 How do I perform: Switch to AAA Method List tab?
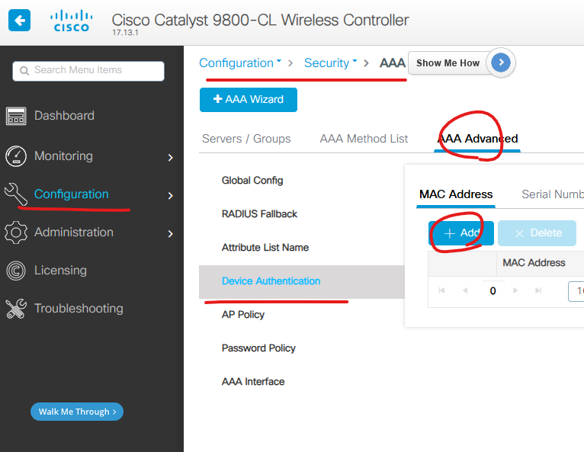click(x=364, y=139)
